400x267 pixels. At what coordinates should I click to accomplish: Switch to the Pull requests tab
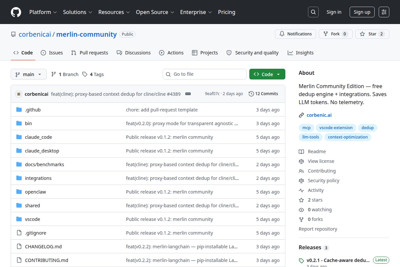coord(90,53)
